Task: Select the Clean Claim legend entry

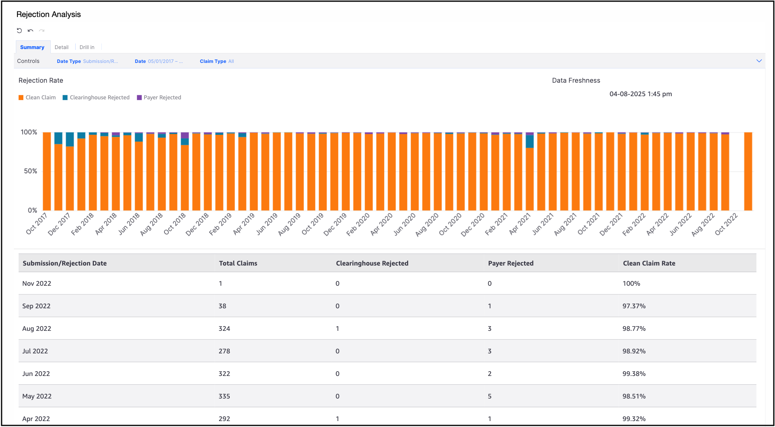Action: coord(37,97)
